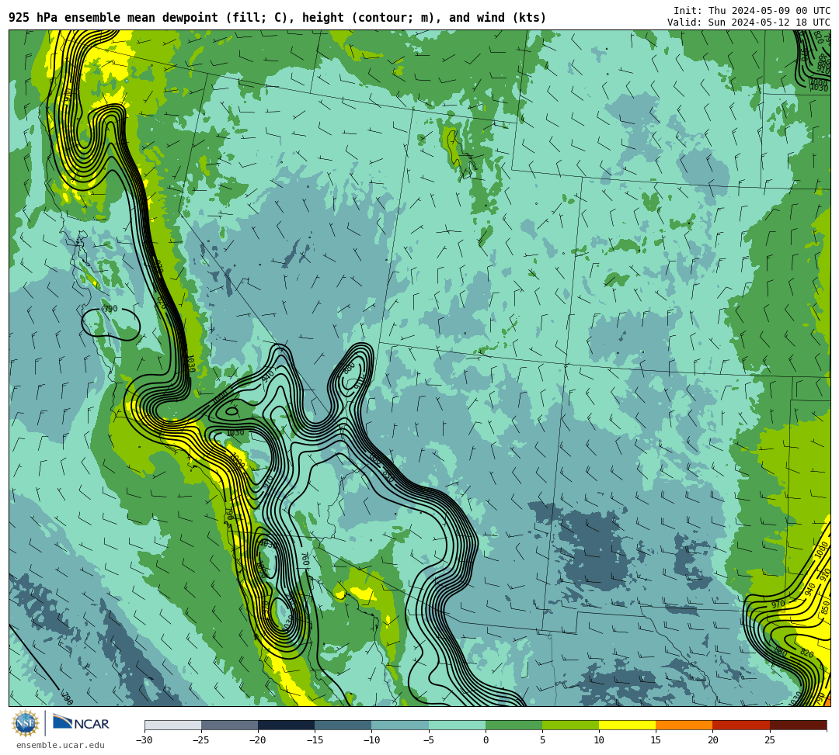
Task: Click the −25 colorbar tick label
Action: (x=201, y=740)
